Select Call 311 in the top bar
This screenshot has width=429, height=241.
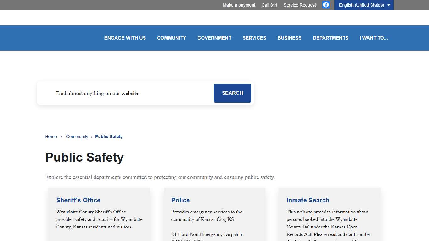269,5
